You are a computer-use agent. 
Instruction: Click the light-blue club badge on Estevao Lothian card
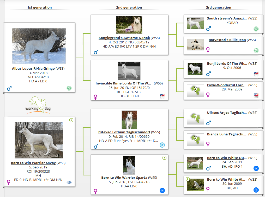click(162, 145)
